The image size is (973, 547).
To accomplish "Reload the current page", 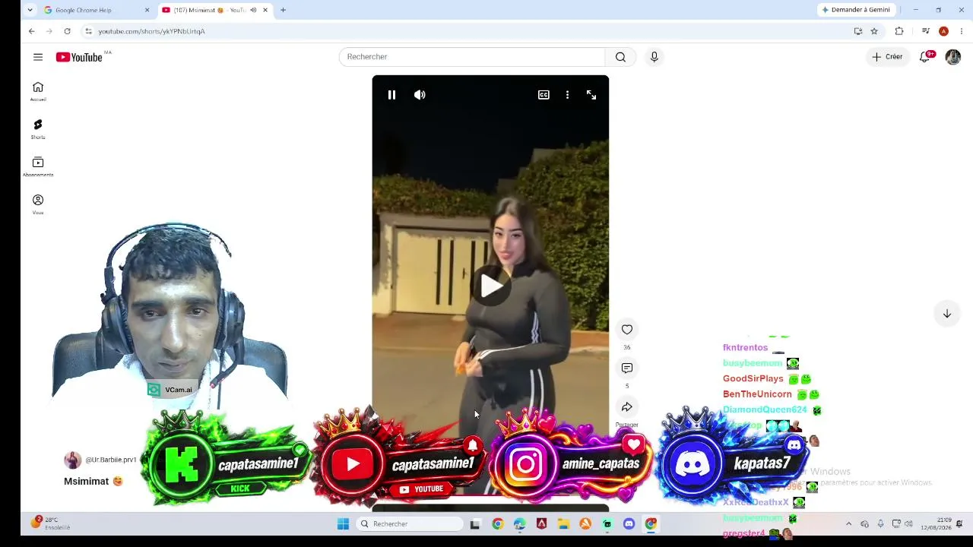I will point(67,31).
